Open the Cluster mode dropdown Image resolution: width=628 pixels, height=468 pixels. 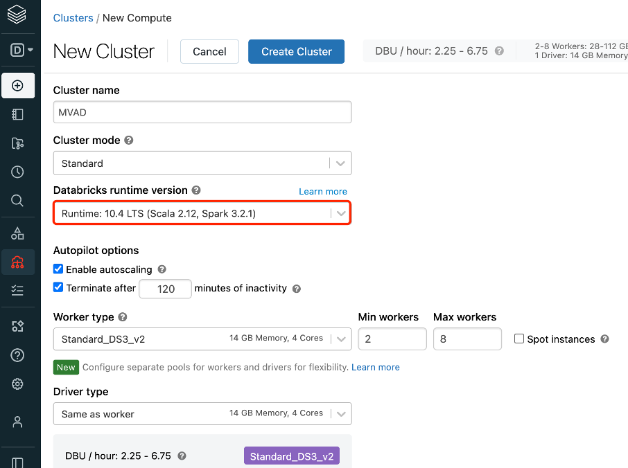[202, 163]
